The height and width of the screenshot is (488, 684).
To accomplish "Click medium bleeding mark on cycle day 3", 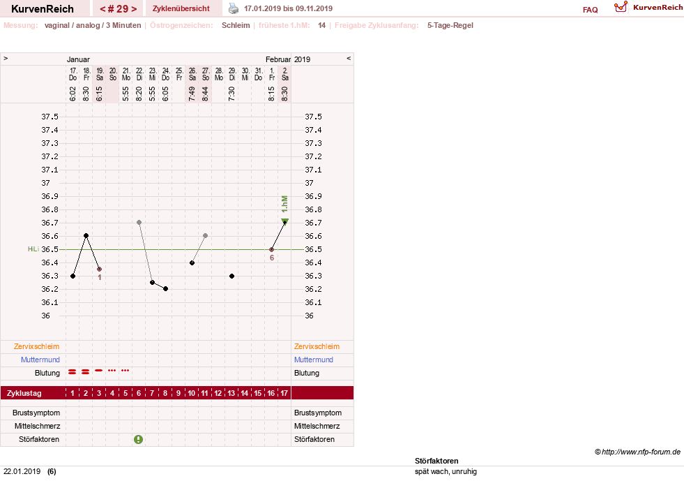I will tap(98, 371).
